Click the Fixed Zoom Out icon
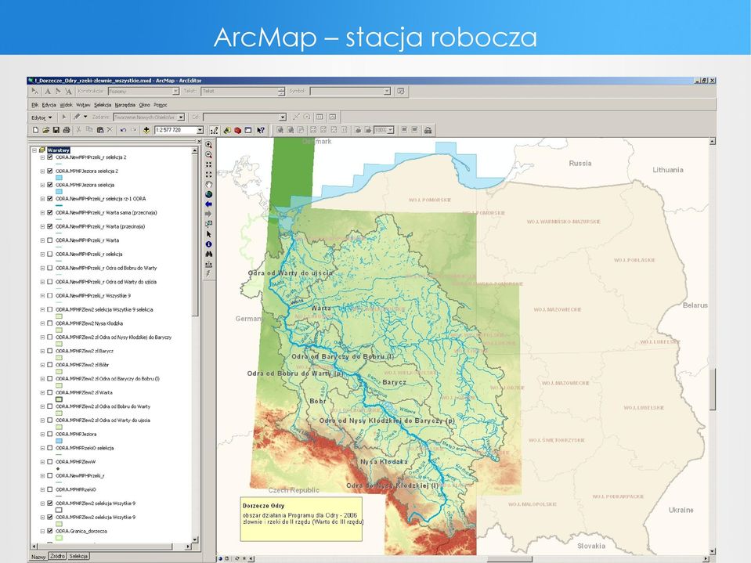 [209, 175]
